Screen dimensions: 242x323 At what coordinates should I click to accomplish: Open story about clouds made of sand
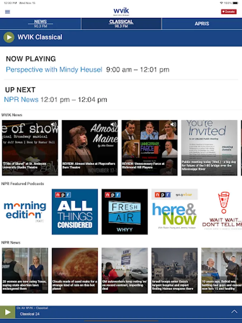75,271
